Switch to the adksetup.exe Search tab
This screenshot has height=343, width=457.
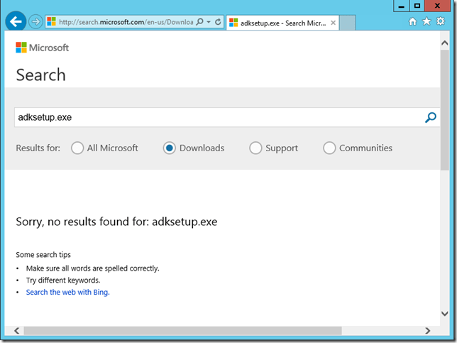[280, 23]
